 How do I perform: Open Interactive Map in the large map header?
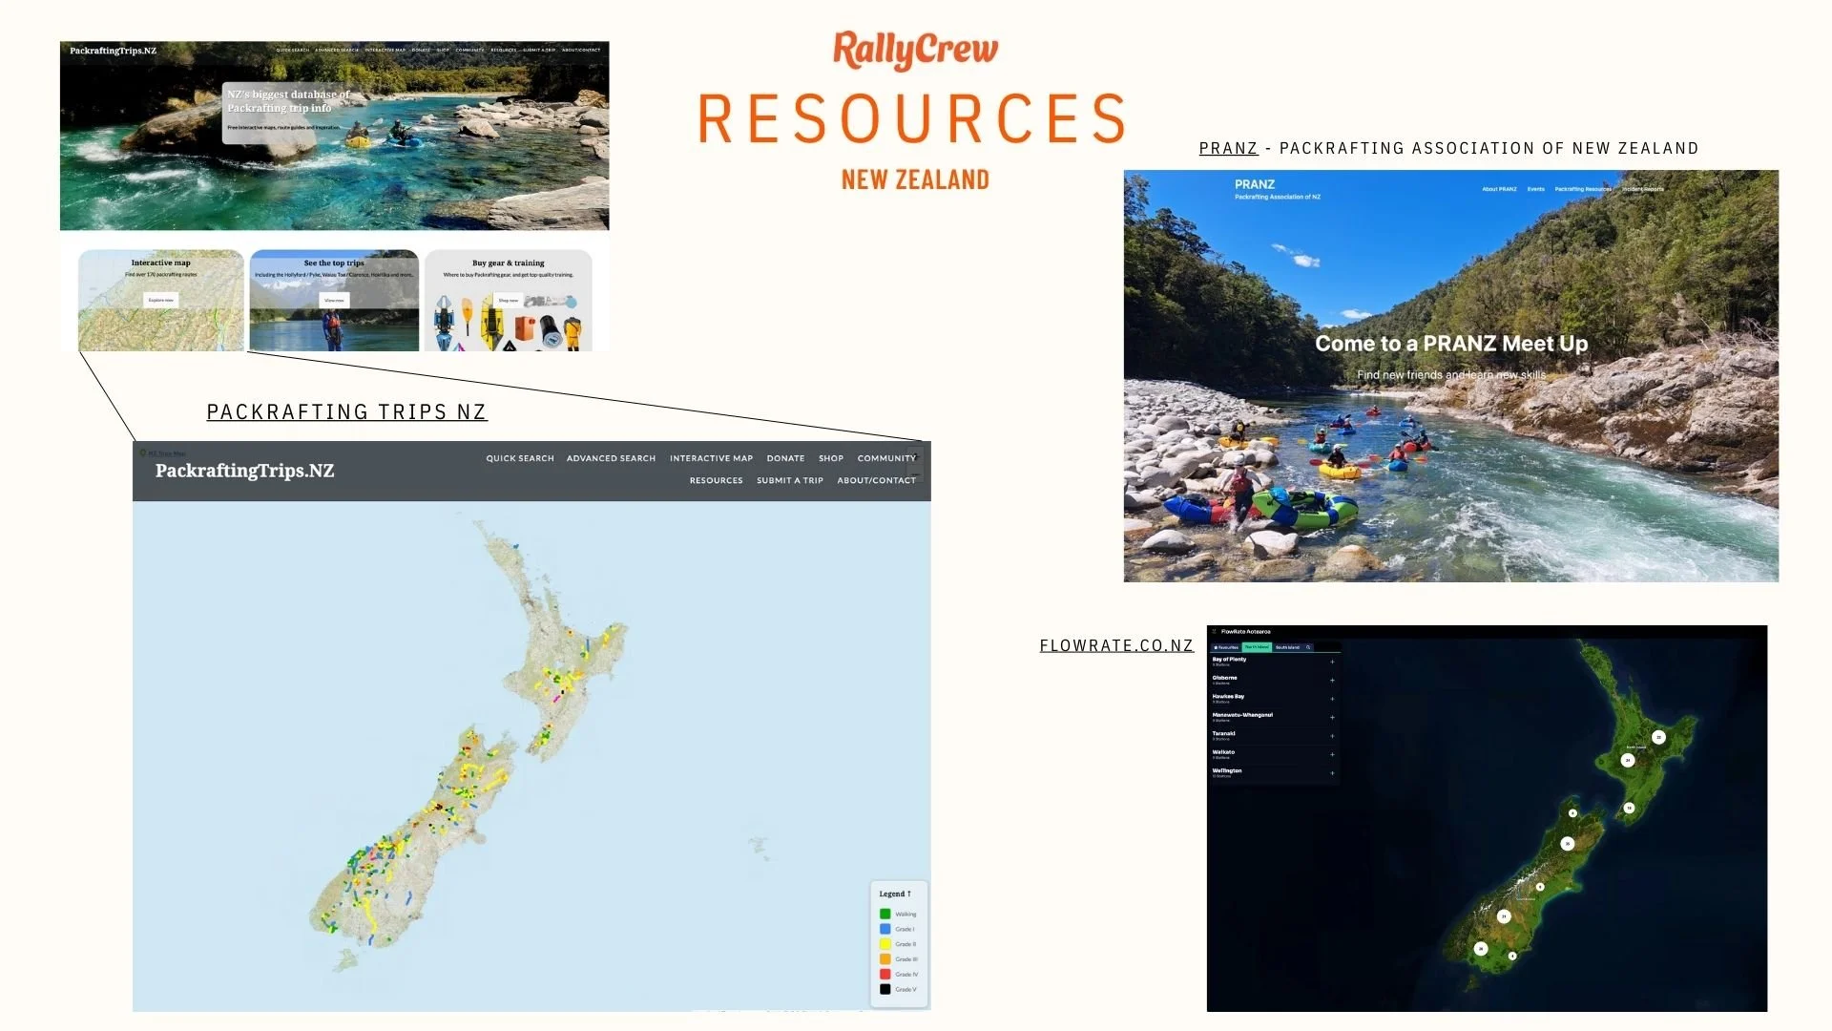(711, 458)
